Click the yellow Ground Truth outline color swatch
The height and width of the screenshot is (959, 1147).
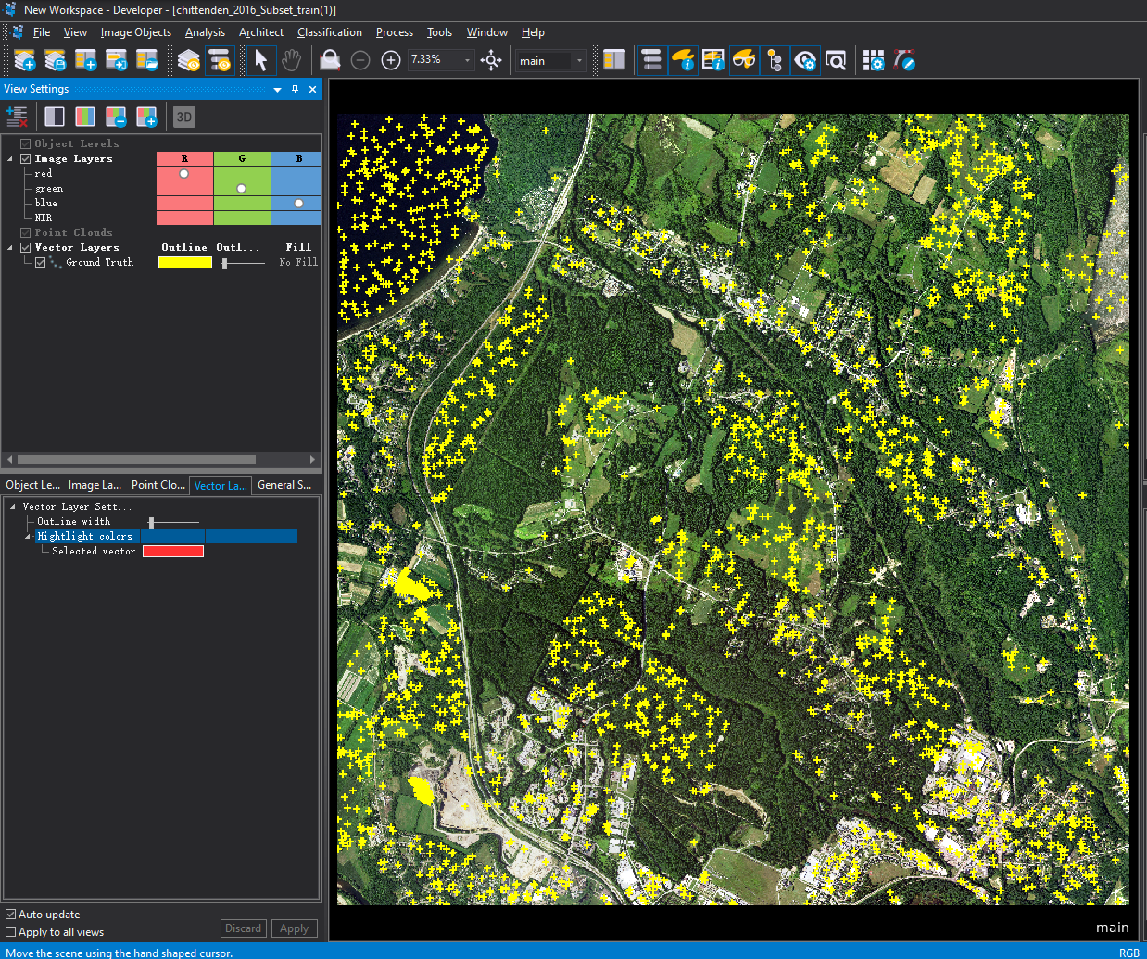coord(184,263)
